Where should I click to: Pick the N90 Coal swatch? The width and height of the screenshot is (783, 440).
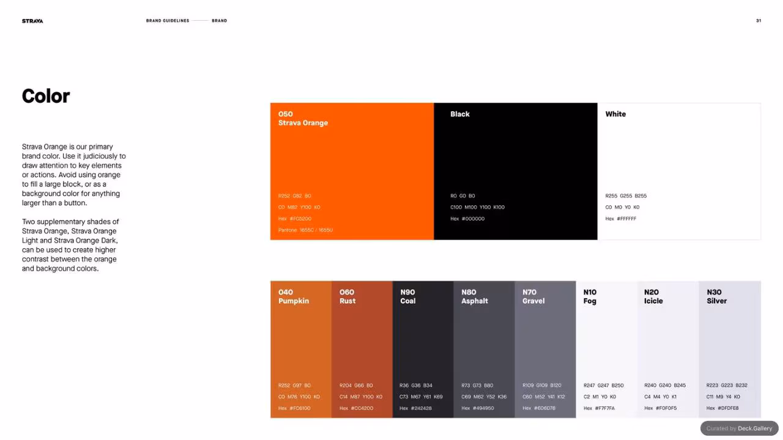pos(423,350)
